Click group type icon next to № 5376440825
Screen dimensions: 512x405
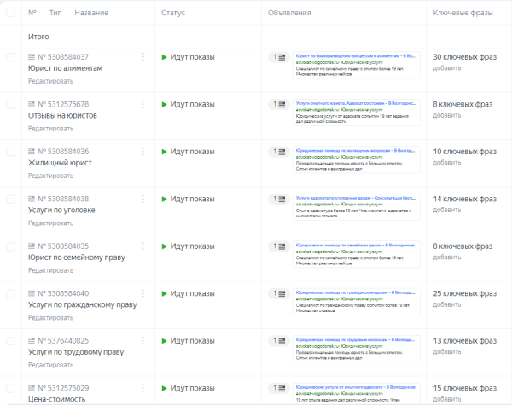pyautogui.click(x=32, y=341)
